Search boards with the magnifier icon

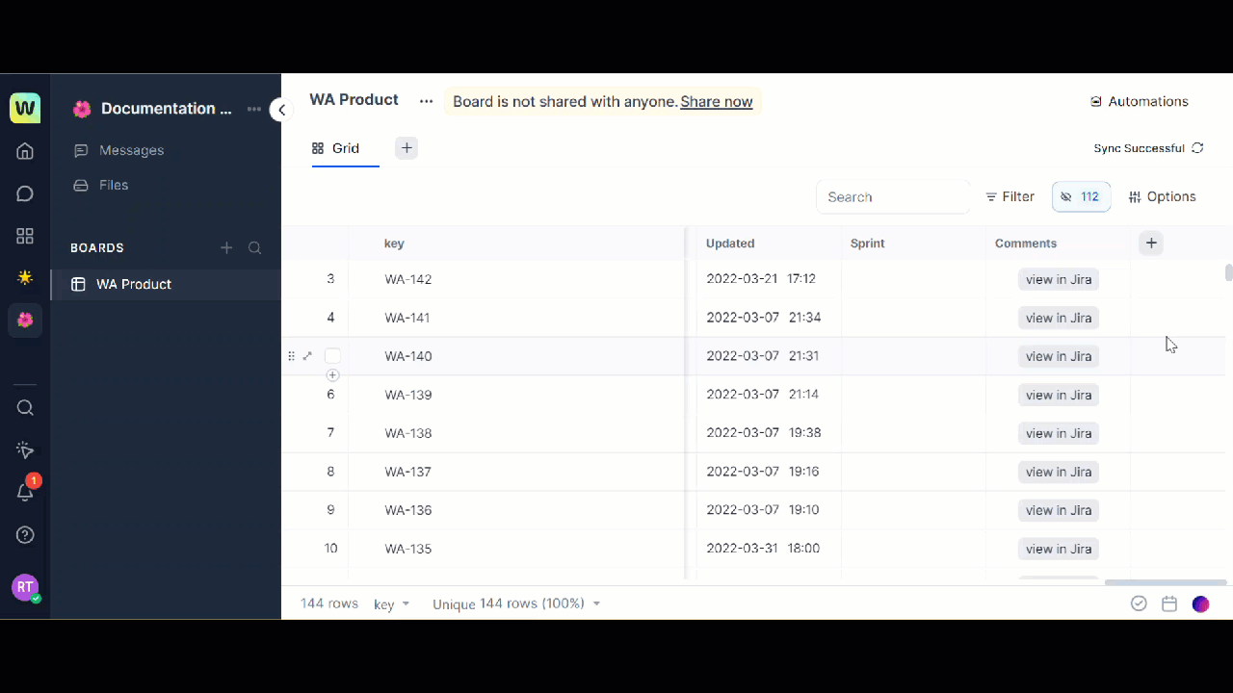(254, 248)
